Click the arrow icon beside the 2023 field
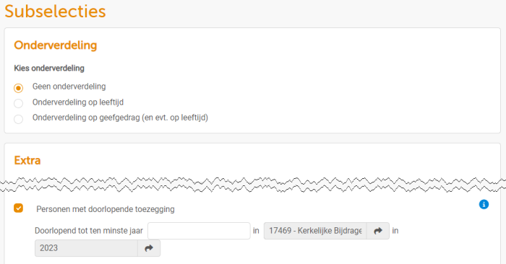Screen dimensions: 506x264 [x=149, y=248]
